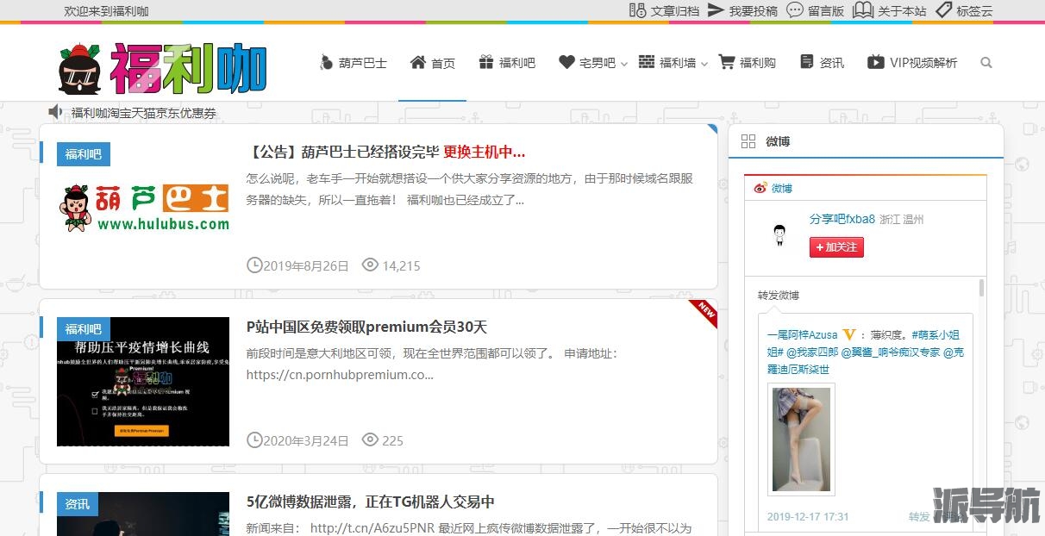Click the 转发微博 text
This screenshot has height=536, width=1045.
[779, 296]
